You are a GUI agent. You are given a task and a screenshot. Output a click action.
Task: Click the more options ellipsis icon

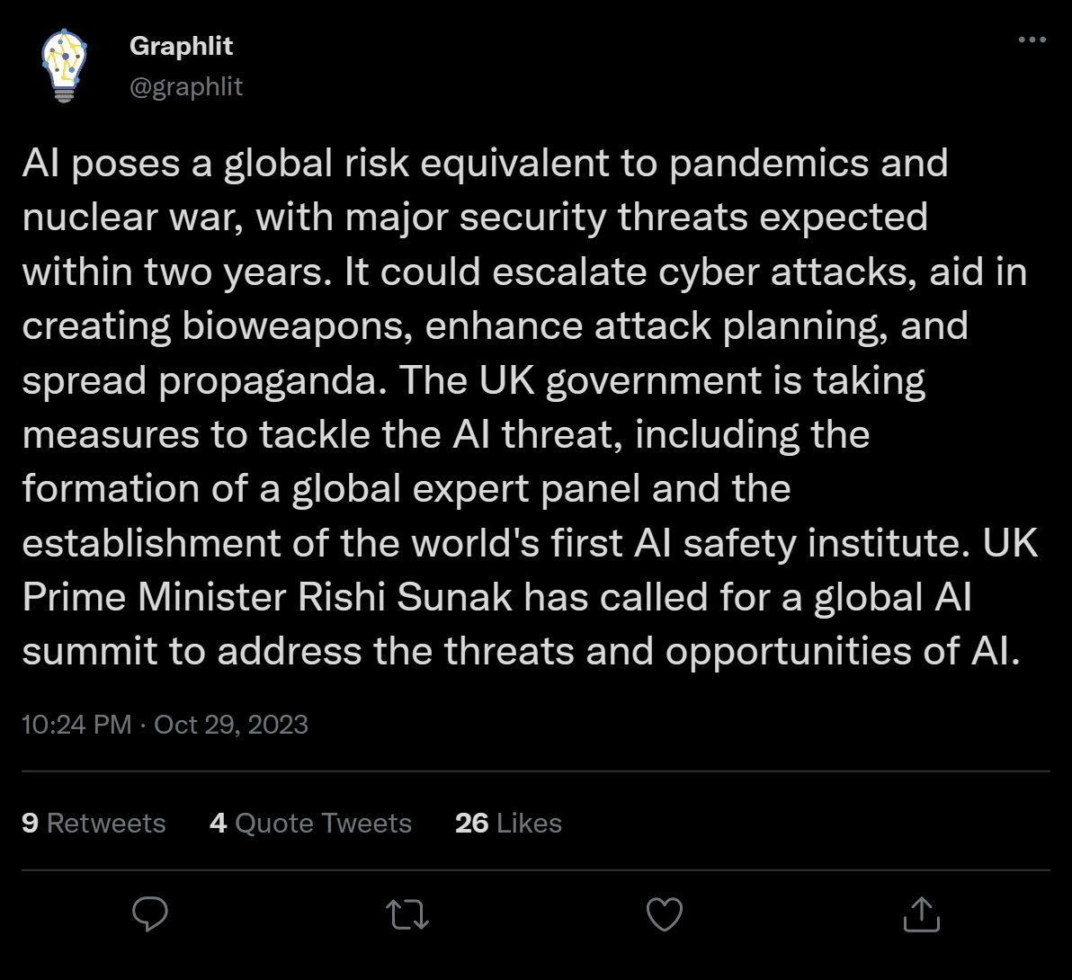click(1032, 40)
